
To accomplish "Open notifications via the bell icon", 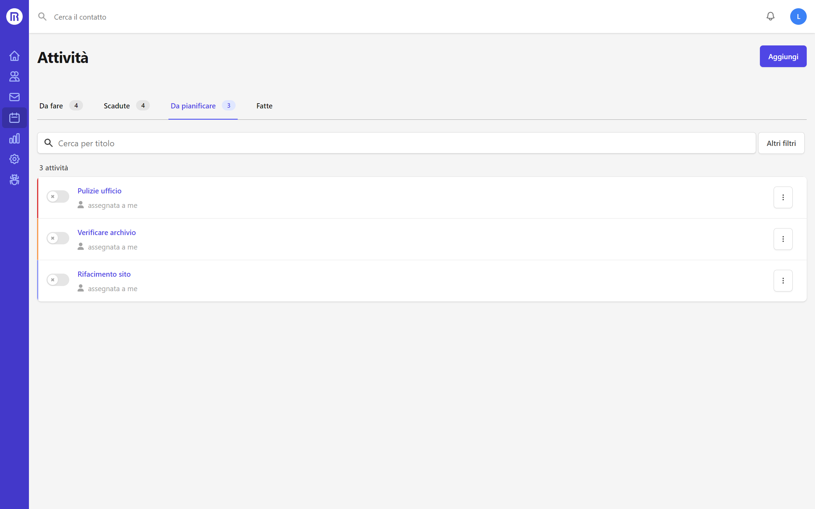I will click(x=770, y=16).
